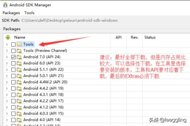This screenshot has height=126, width=190.
Task: Expand the Android 4.4.2 (API 19) node
Action: (7, 89)
